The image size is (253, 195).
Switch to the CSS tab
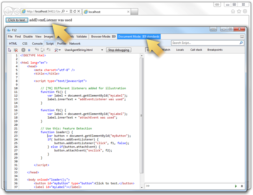click(25, 43)
